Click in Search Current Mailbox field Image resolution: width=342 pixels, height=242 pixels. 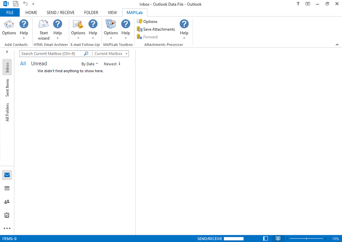click(52, 54)
